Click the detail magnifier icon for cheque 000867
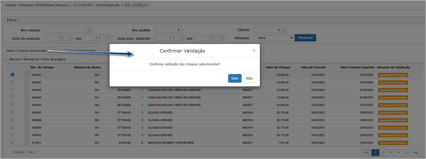This screenshot has width=426, height=159. click(26, 113)
